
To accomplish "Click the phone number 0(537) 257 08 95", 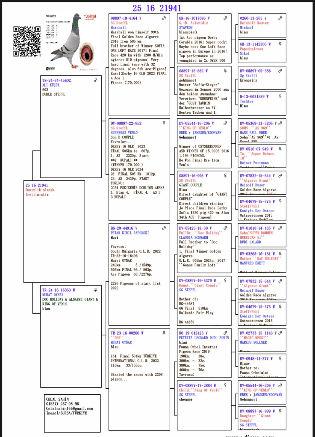I will (x=63, y=404).
